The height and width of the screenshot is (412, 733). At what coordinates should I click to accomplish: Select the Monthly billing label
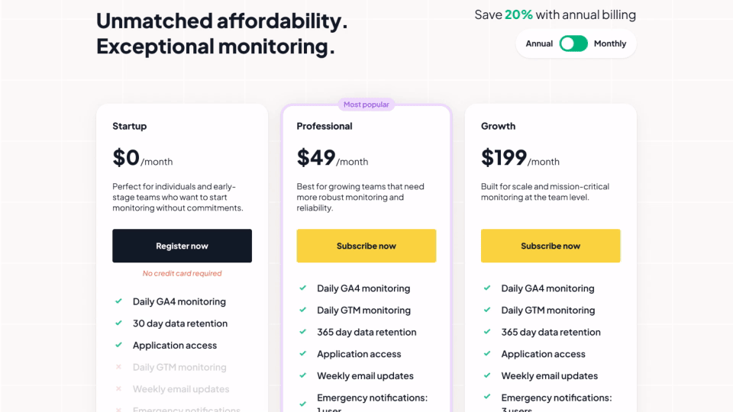[x=610, y=43]
